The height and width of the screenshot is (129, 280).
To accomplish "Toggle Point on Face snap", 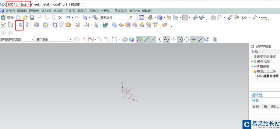I will click(207, 39).
